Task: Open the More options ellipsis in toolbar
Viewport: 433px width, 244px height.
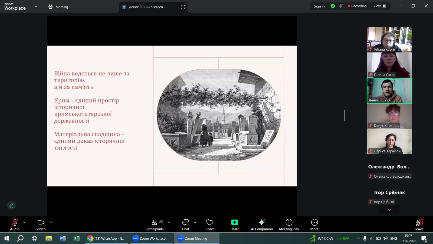Action: (x=314, y=223)
